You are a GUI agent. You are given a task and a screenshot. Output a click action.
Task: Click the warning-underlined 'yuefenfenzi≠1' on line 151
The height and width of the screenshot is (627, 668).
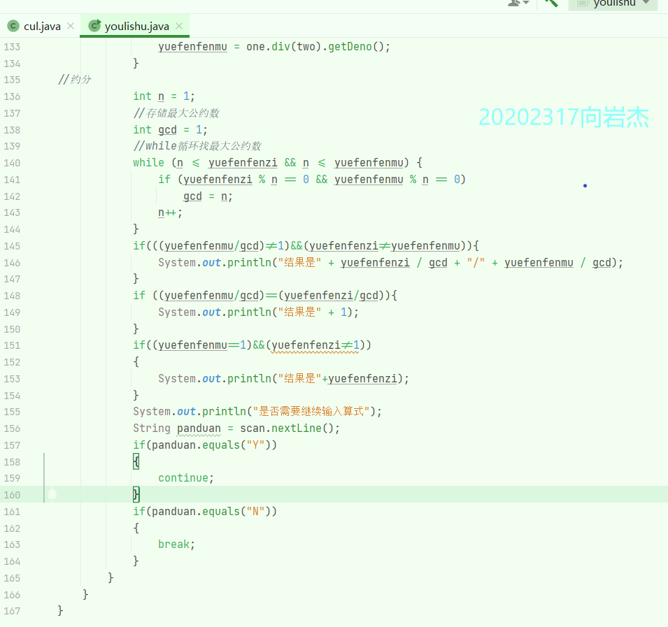pyautogui.click(x=315, y=345)
